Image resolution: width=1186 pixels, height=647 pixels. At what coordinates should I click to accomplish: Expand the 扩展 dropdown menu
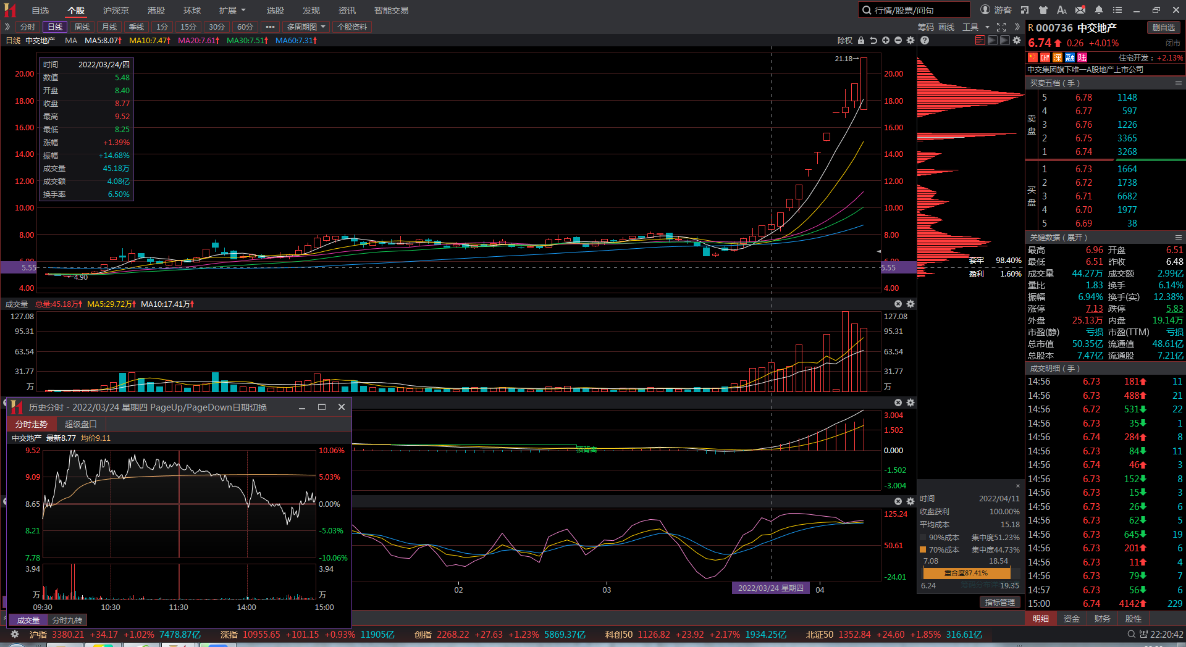point(232,10)
